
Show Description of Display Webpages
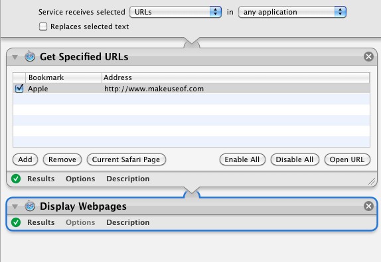click(x=128, y=222)
